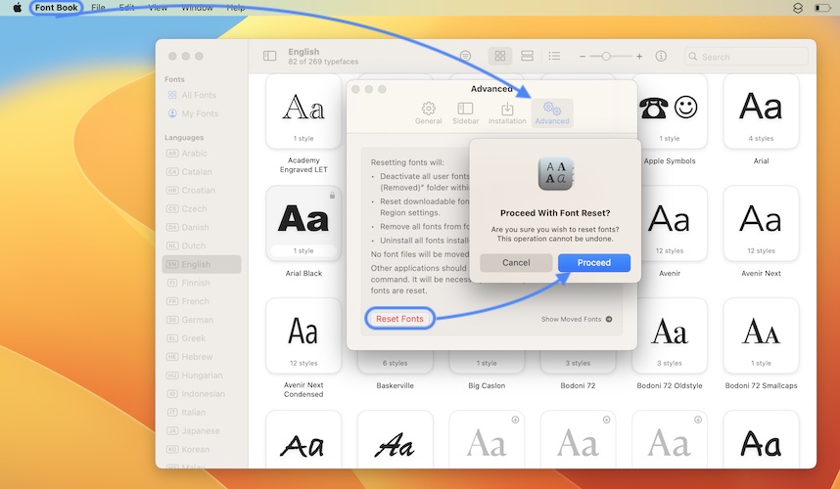
Task: Select Finnish language in sidebar
Action: click(x=202, y=283)
